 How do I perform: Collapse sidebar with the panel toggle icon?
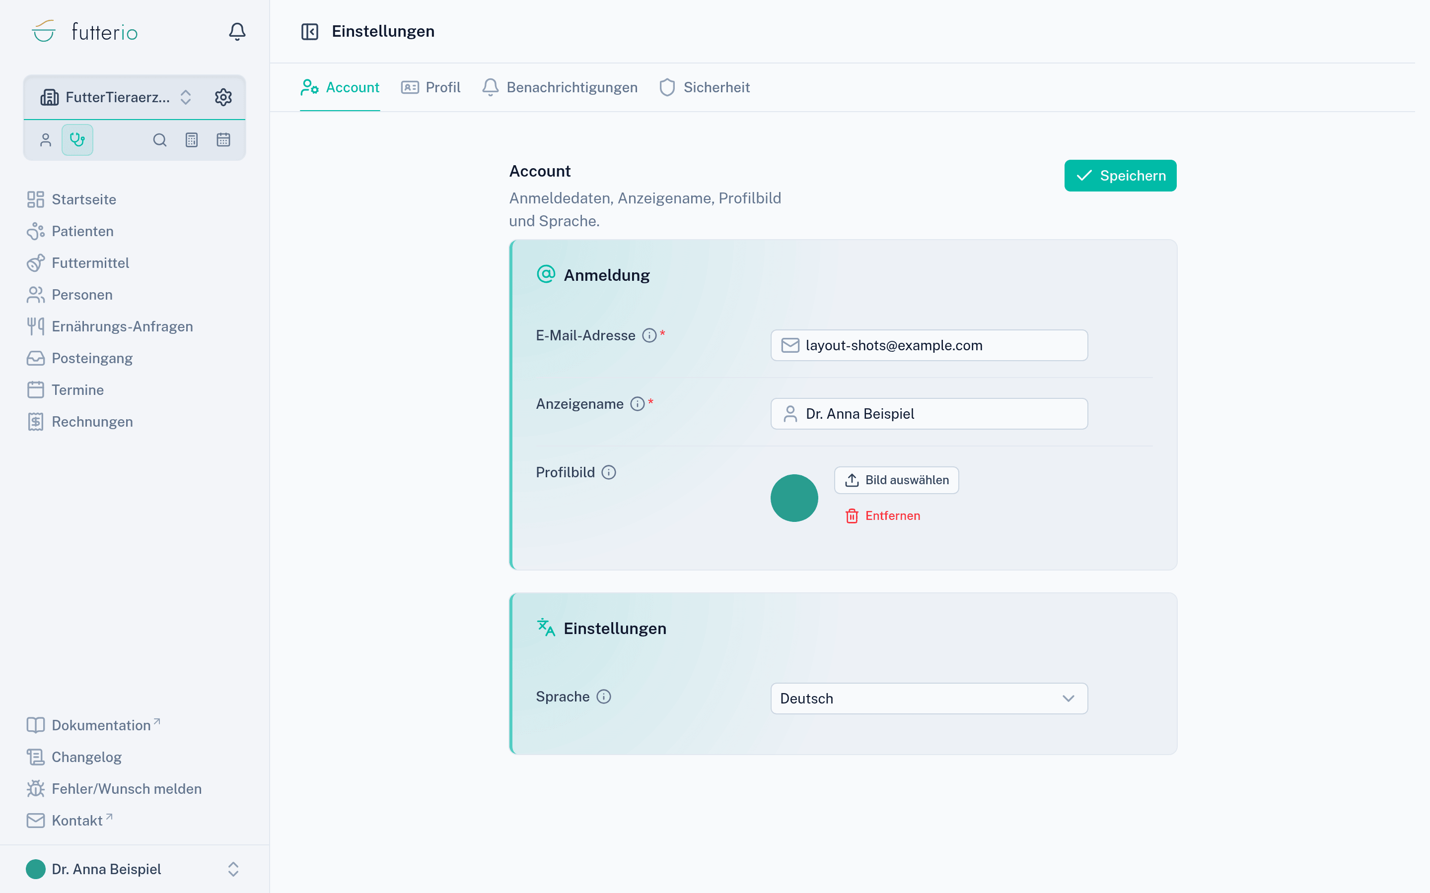[310, 31]
